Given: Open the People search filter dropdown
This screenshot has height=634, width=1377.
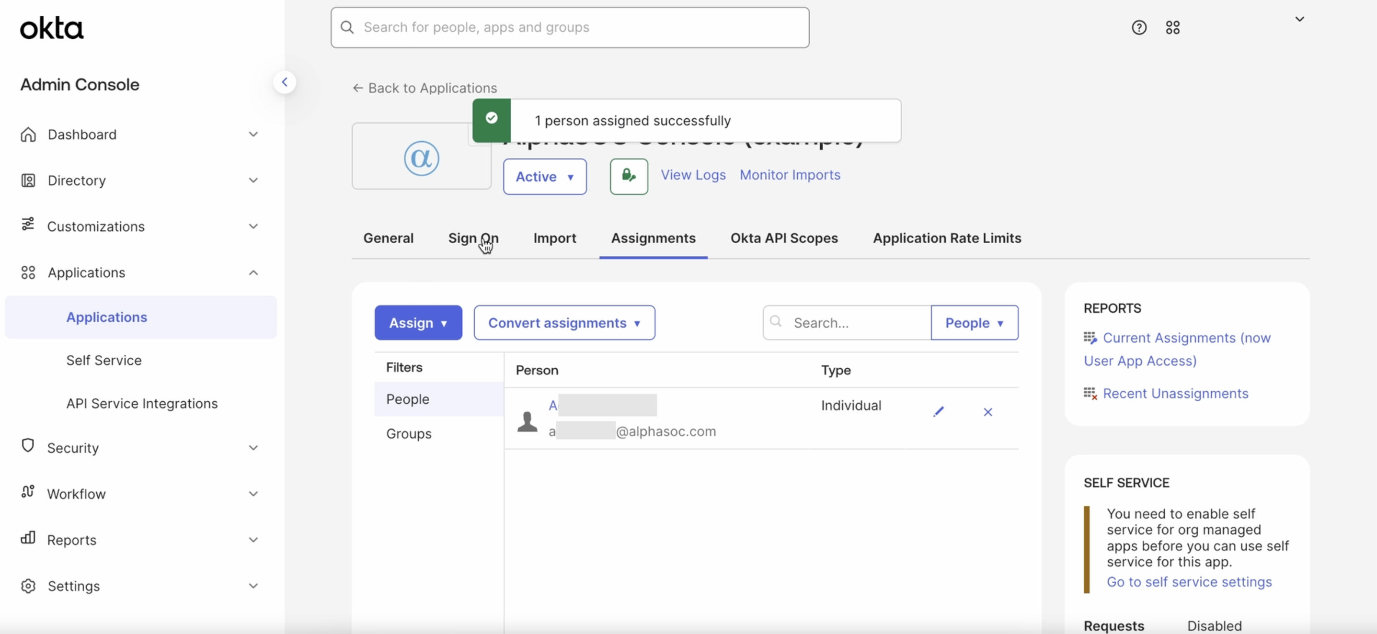Looking at the screenshot, I should tap(974, 323).
